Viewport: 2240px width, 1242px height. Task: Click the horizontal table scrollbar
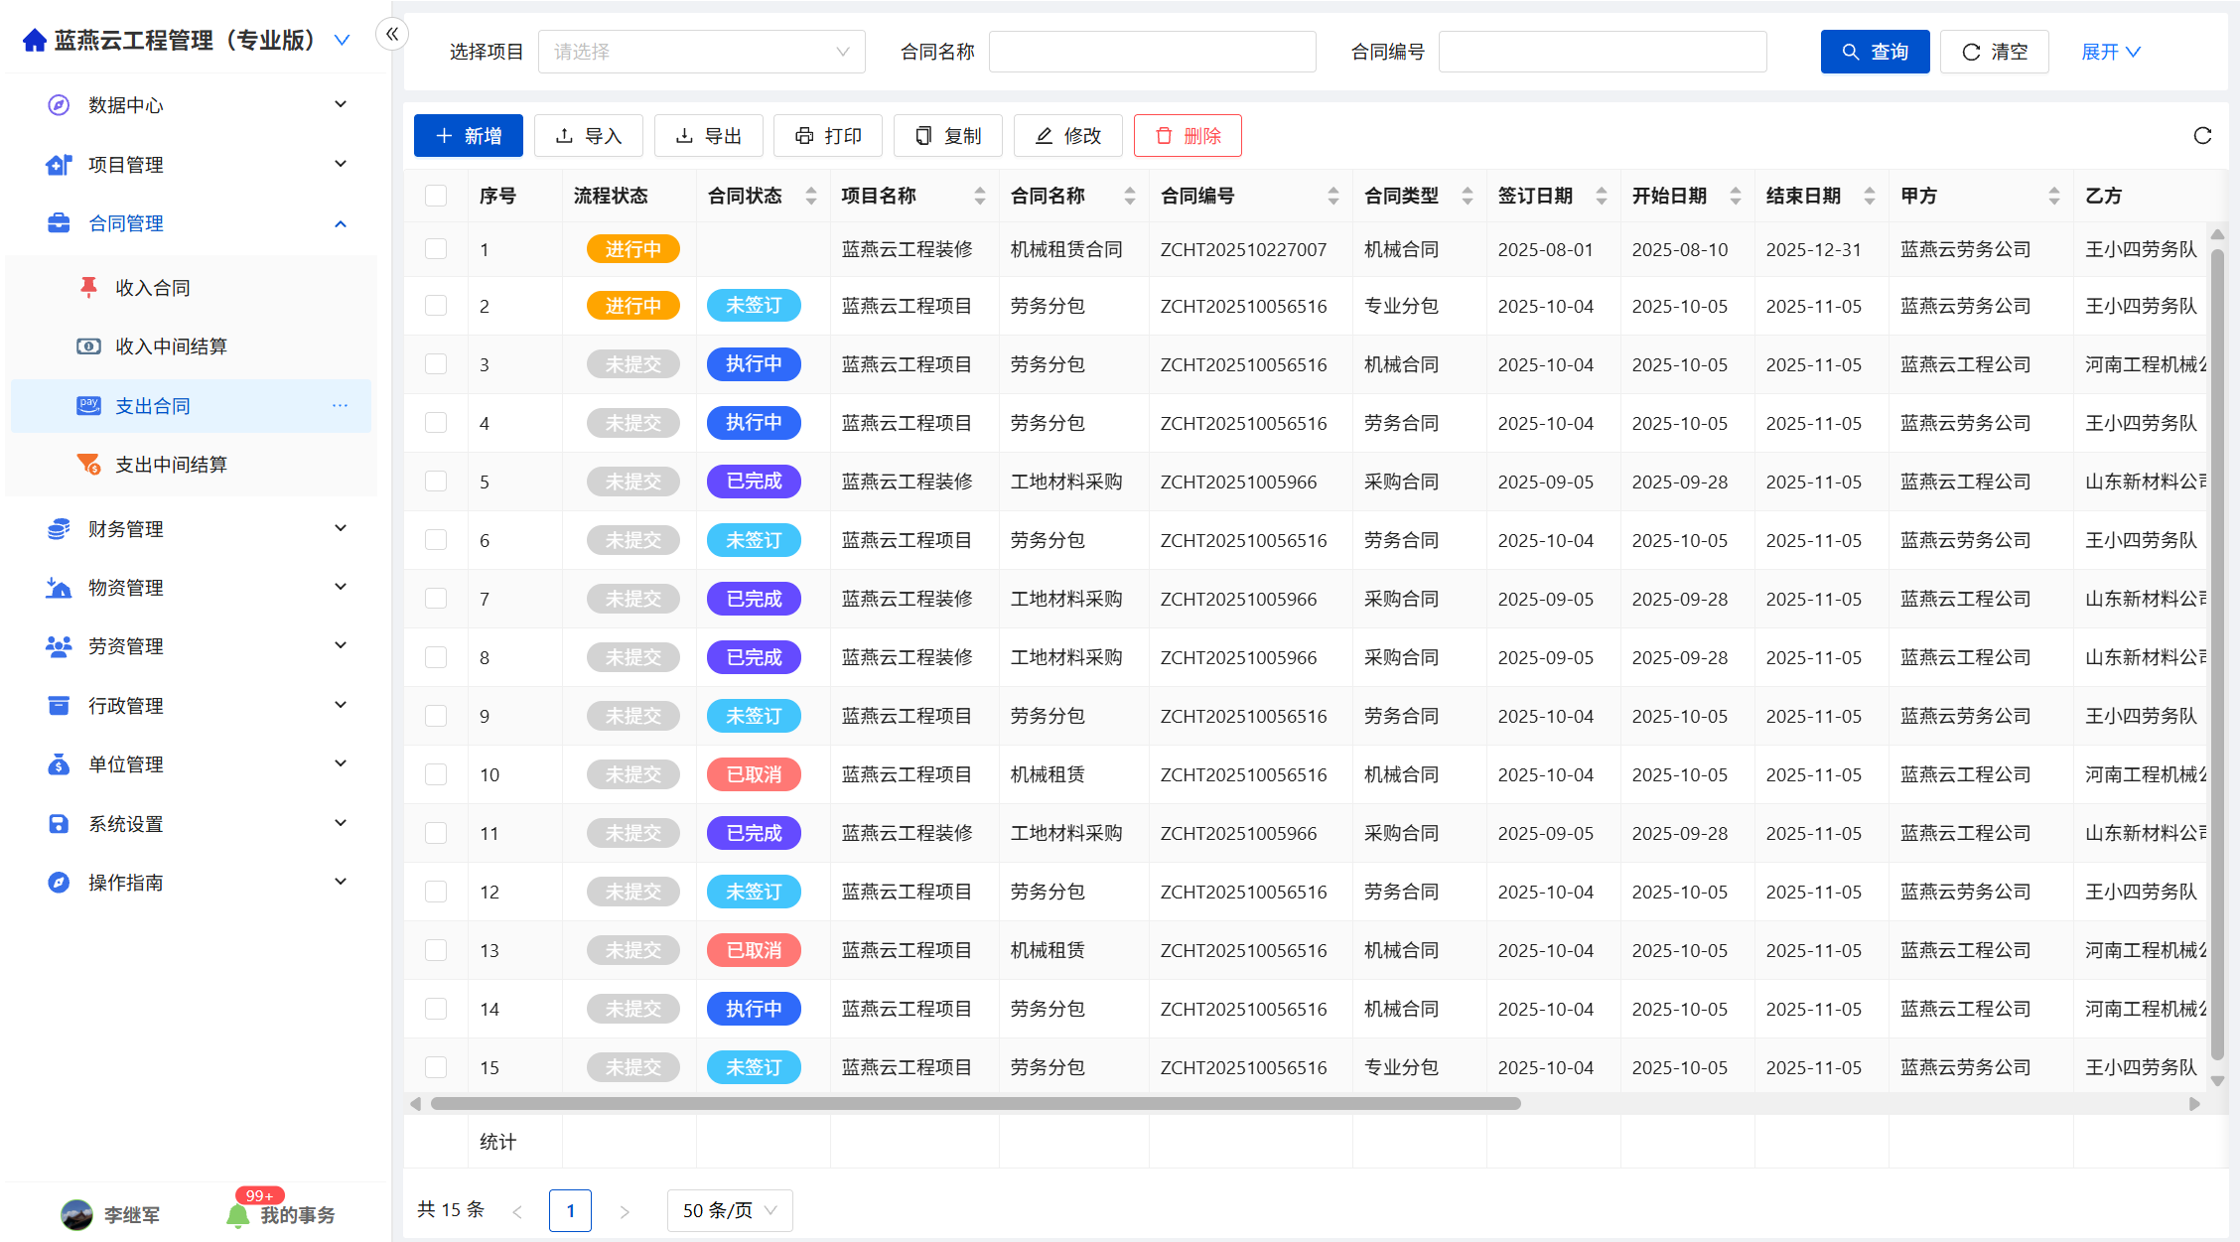[x=975, y=1104]
